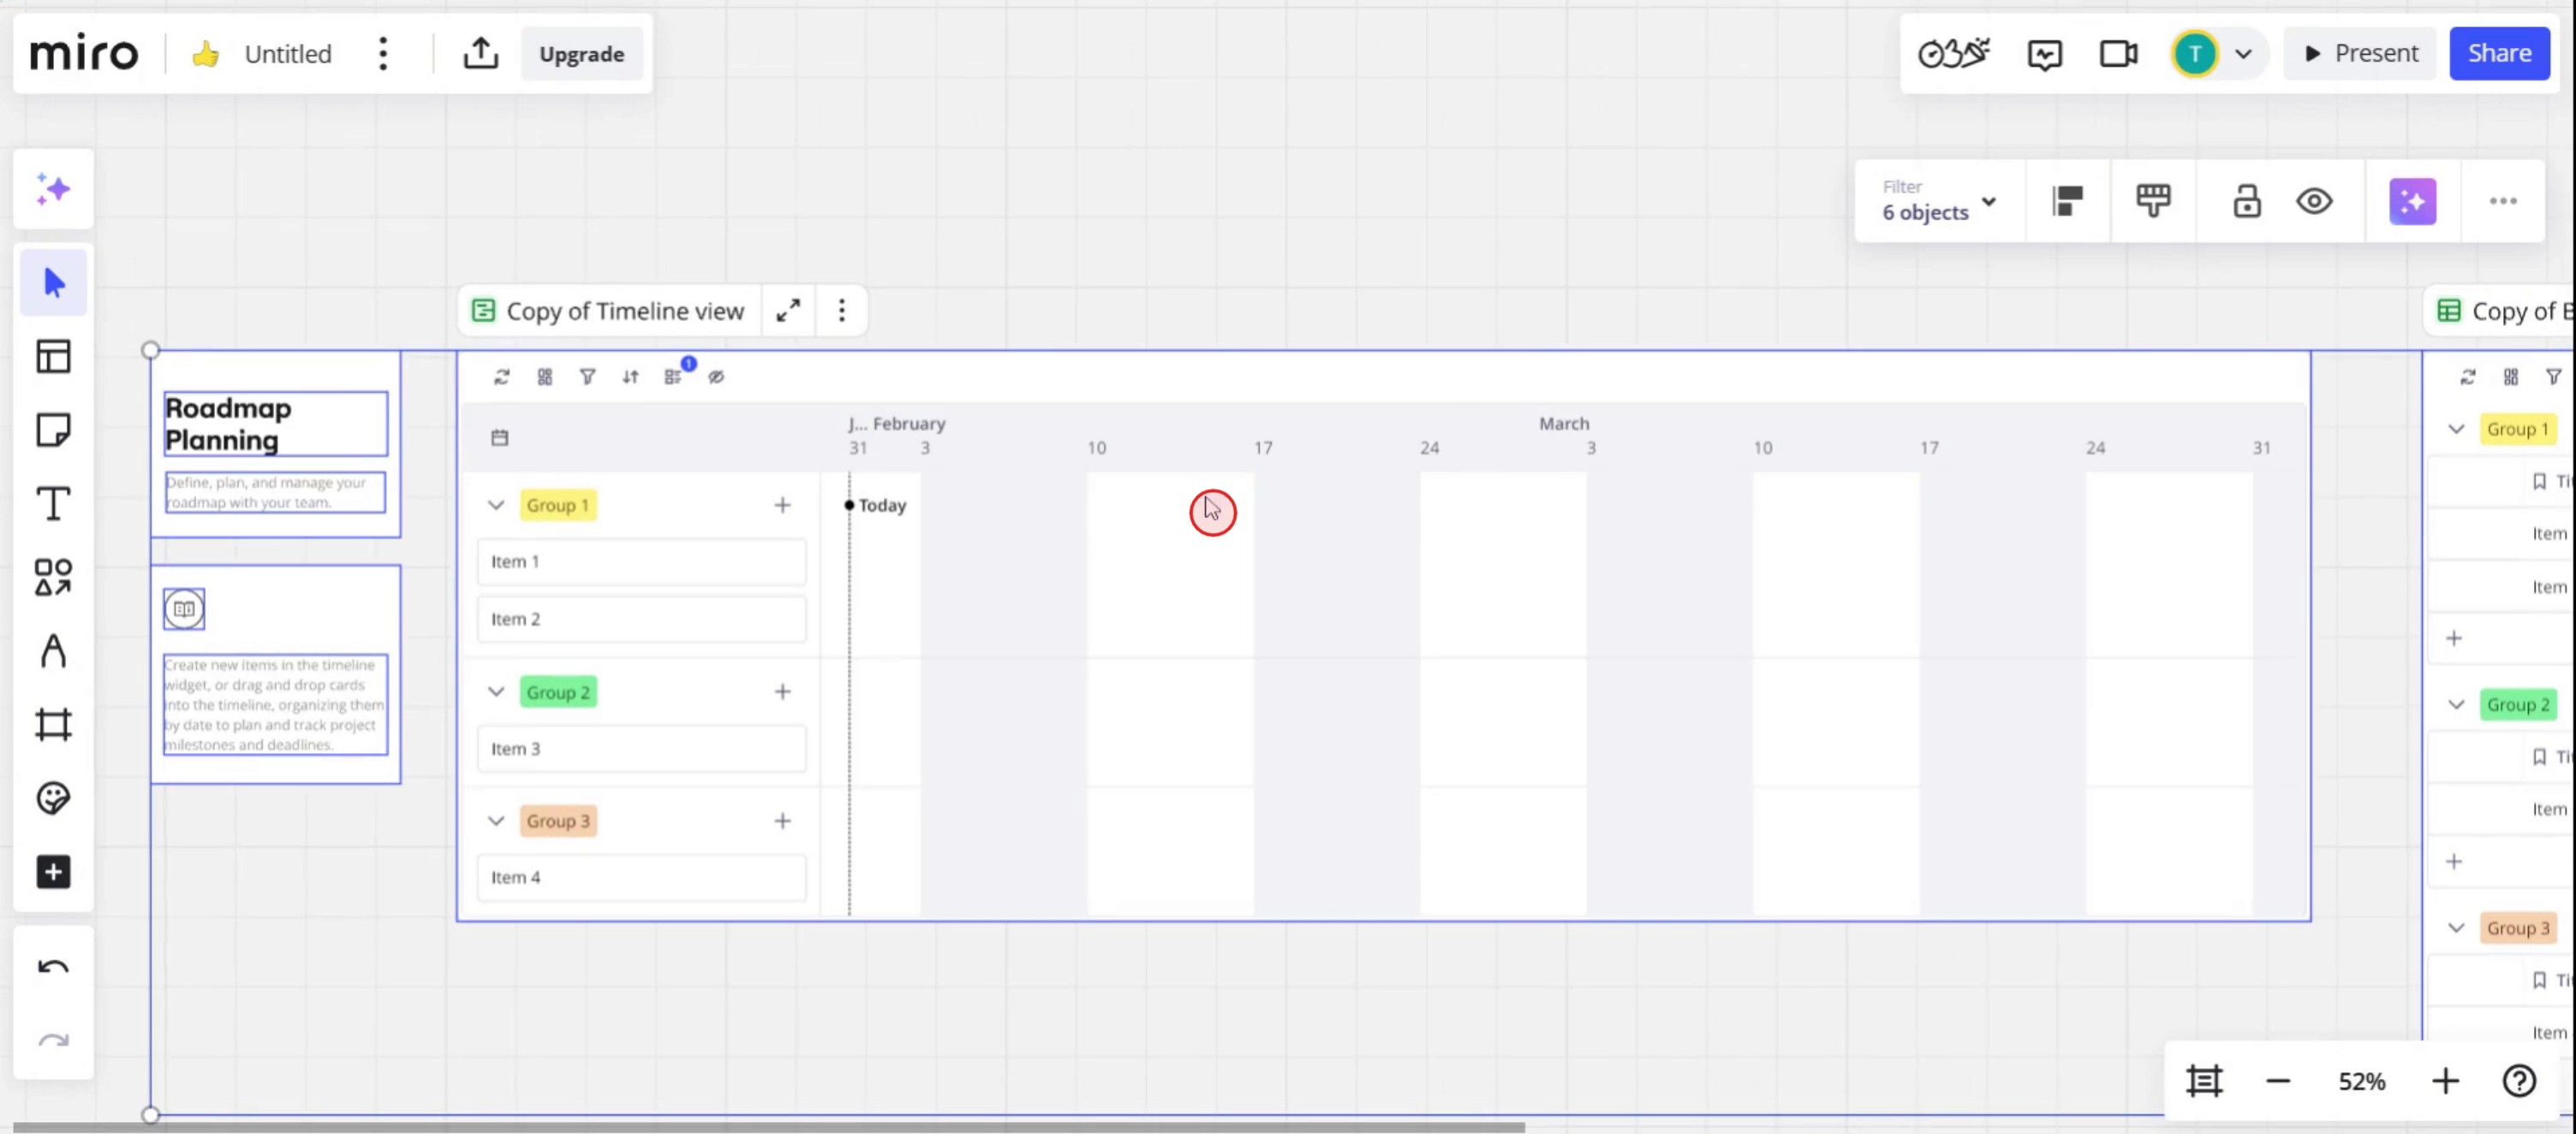Open the Miro AI sparkle tool
This screenshot has height=1134, width=2576.
pyautogui.click(x=53, y=189)
